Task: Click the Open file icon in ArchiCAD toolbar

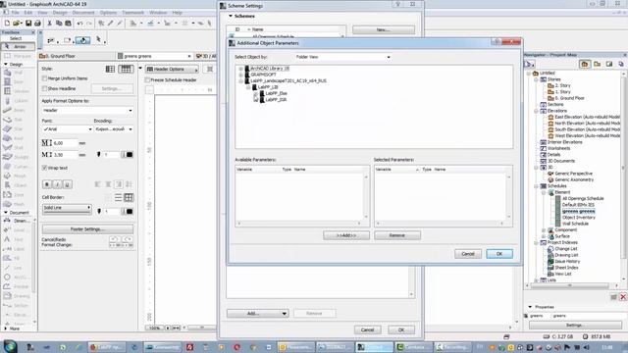Action: 17,24
